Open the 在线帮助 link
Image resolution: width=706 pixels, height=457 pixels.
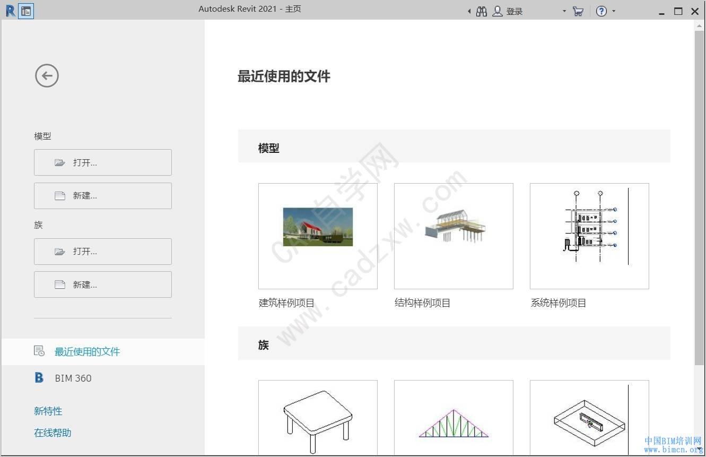pos(53,433)
